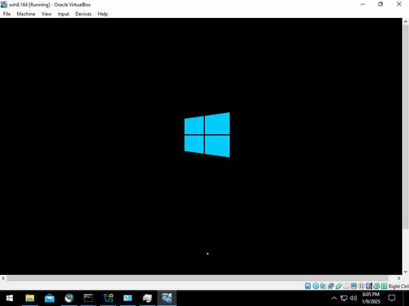This screenshot has height=306, width=409.
Task: Open the Mail app from the taskbar
Action: [x=49, y=298]
